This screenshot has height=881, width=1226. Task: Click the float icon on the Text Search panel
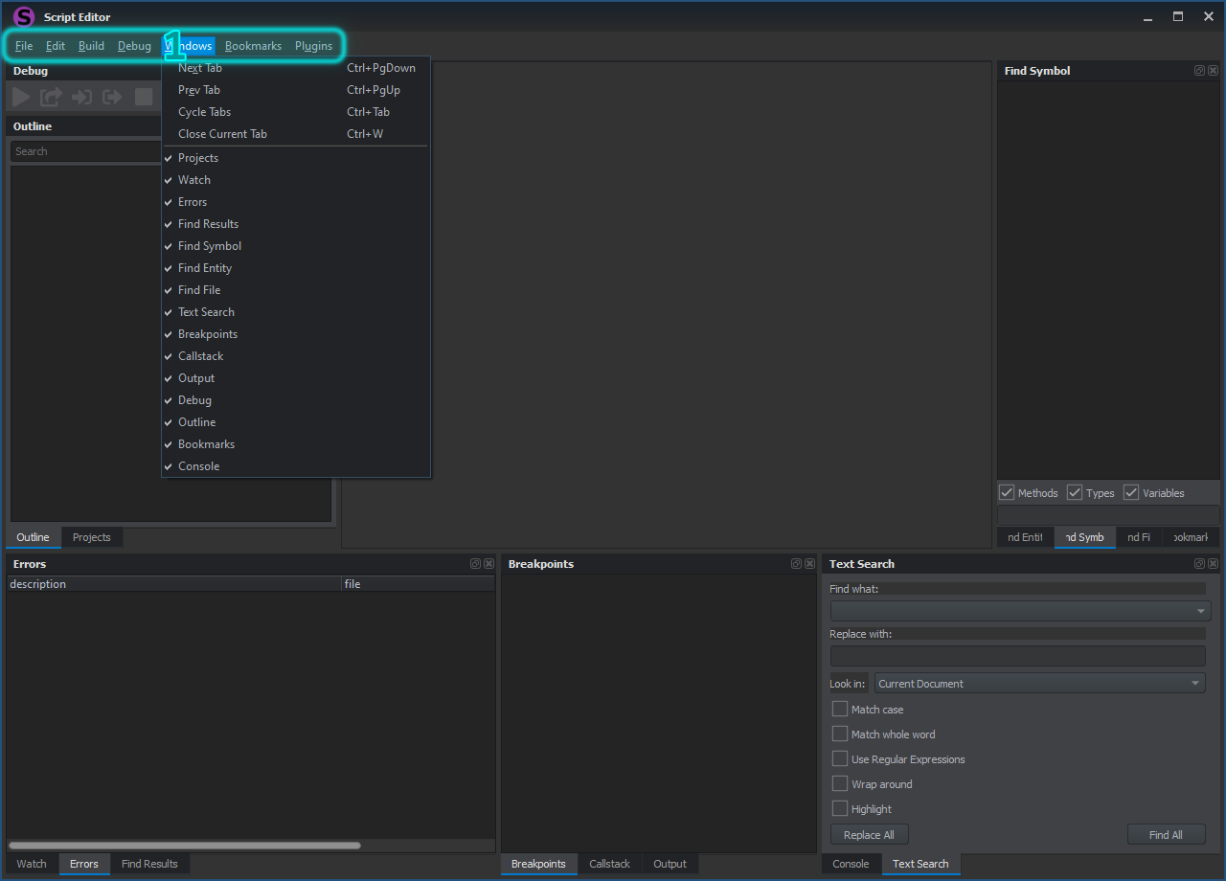tap(1199, 563)
